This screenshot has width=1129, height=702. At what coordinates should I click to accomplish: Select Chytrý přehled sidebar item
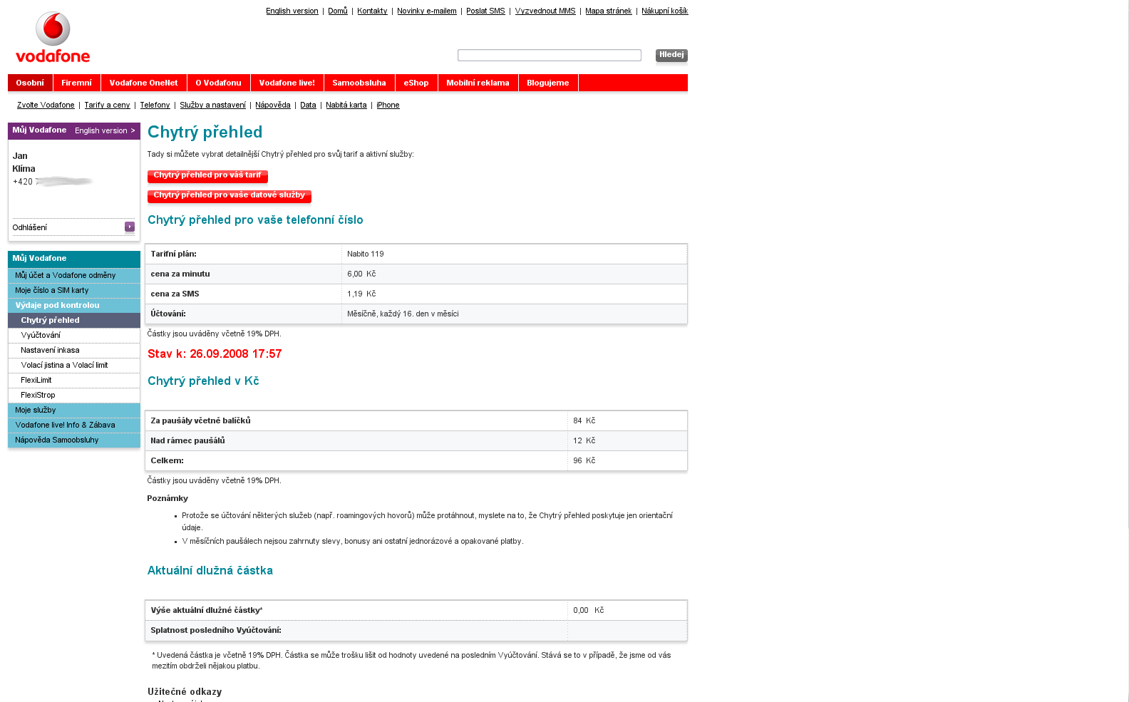(x=74, y=320)
